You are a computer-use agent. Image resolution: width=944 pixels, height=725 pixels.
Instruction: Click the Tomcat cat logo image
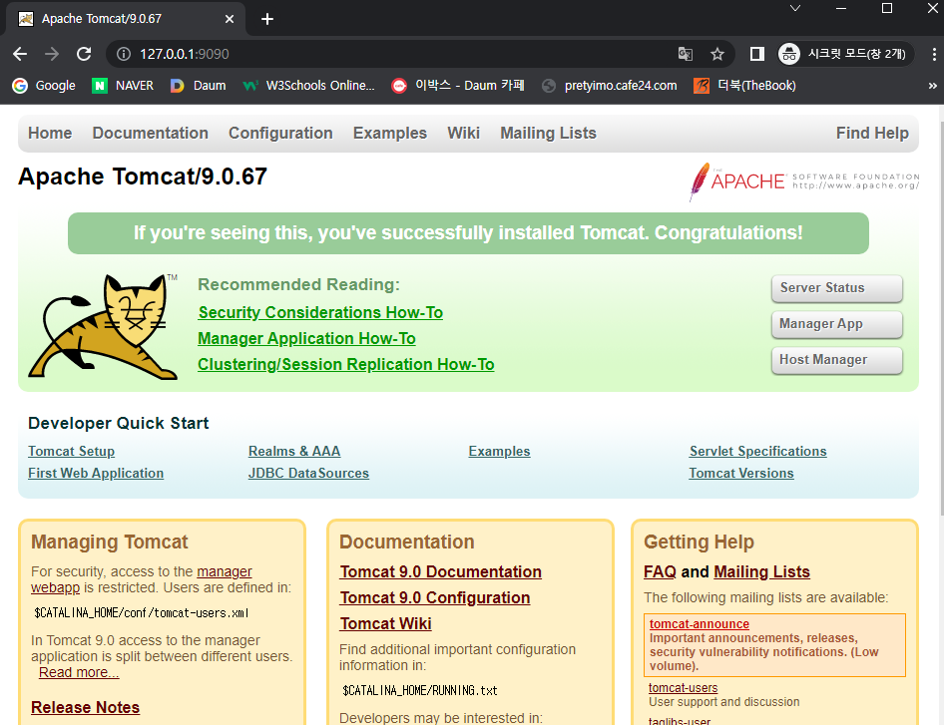coord(103,327)
